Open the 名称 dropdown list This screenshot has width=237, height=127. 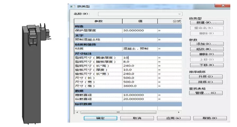179,14
